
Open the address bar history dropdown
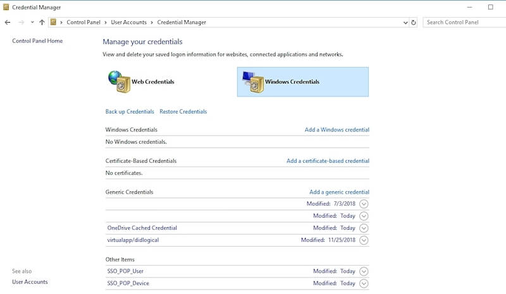405,23
